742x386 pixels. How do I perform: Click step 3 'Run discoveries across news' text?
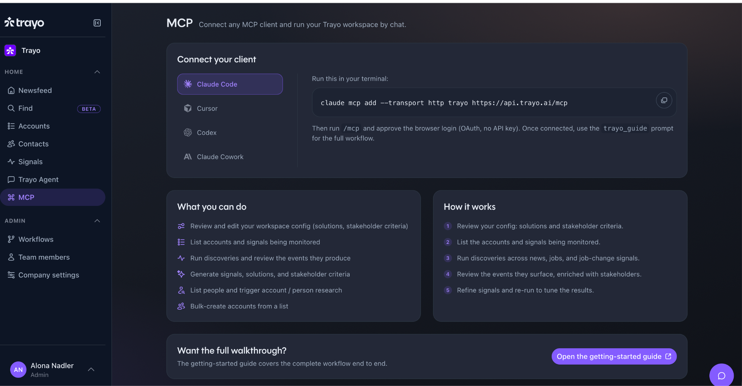548,258
